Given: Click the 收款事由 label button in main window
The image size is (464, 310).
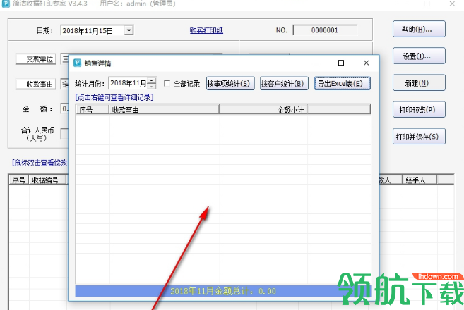Looking at the screenshot, I should [x=36, y=84].
